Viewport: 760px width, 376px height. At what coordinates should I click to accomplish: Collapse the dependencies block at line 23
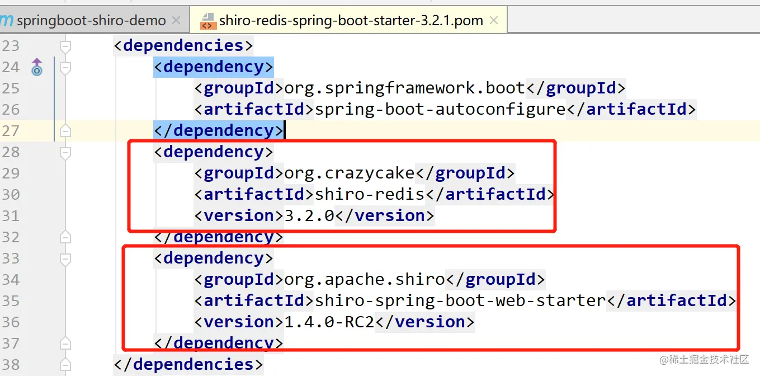click(x=65, y=46)
